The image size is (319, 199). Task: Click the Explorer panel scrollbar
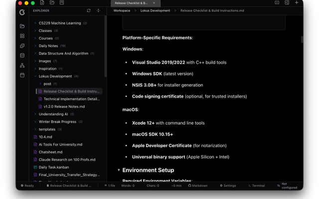click(x=106, y=46)
